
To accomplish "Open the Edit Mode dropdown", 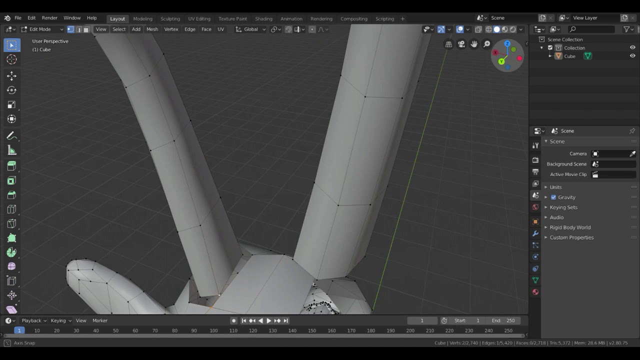I will coord(41,29).
